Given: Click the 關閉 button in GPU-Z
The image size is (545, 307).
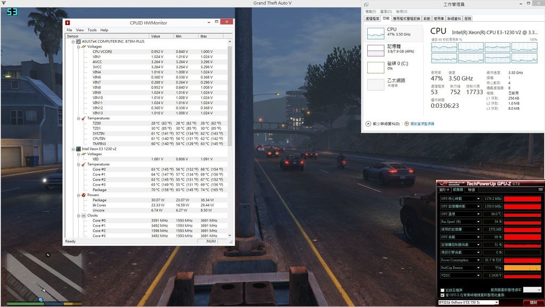Looking at the screenshot, I should (533, 303).
